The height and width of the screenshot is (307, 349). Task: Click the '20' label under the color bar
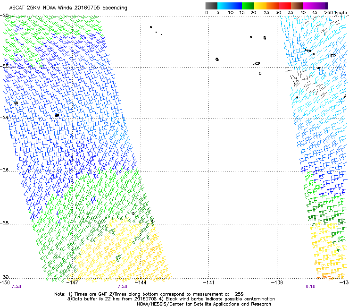coord(253,13)
